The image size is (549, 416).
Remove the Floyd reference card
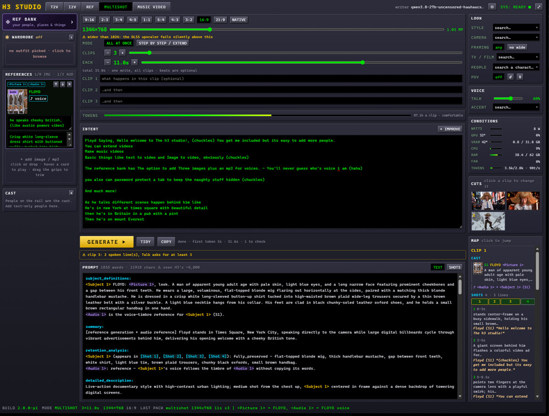click(70, 84)
